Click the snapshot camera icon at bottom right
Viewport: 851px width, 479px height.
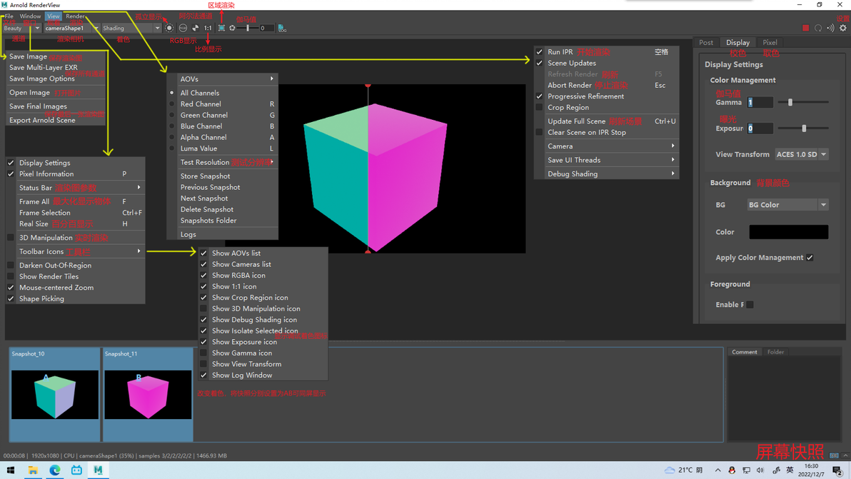(834, 455)
